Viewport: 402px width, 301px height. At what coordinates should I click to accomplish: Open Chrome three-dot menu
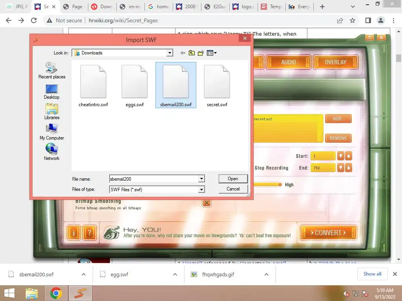point(393,20)
